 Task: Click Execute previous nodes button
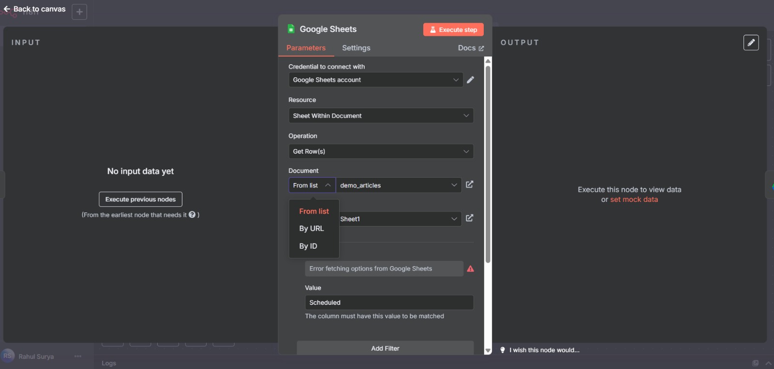141,199
